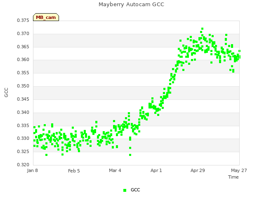Click the GCC legend label text

(135, 190)
